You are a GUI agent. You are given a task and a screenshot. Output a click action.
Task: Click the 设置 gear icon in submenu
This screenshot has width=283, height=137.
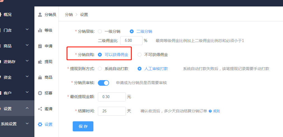pos(40,124)
